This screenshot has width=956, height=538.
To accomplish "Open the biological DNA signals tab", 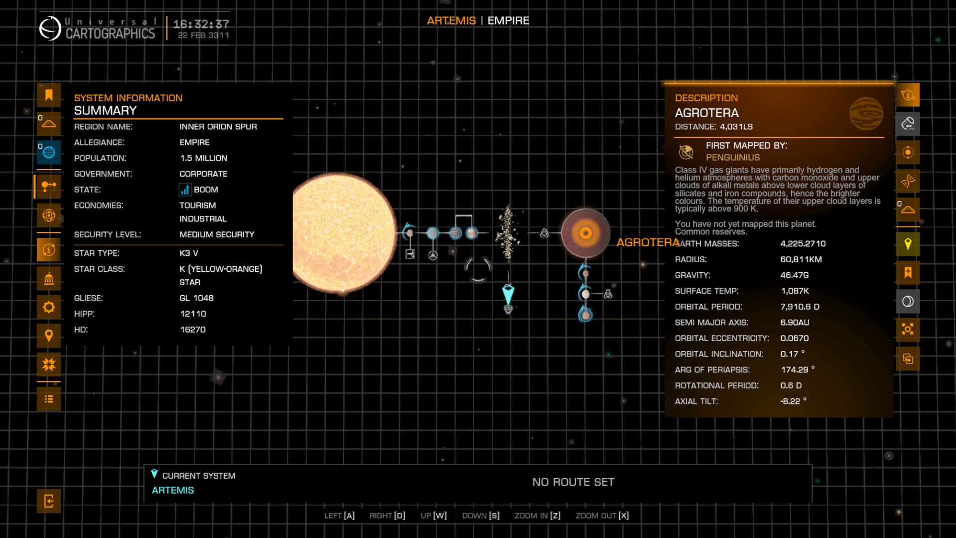I will coord(908,181).
